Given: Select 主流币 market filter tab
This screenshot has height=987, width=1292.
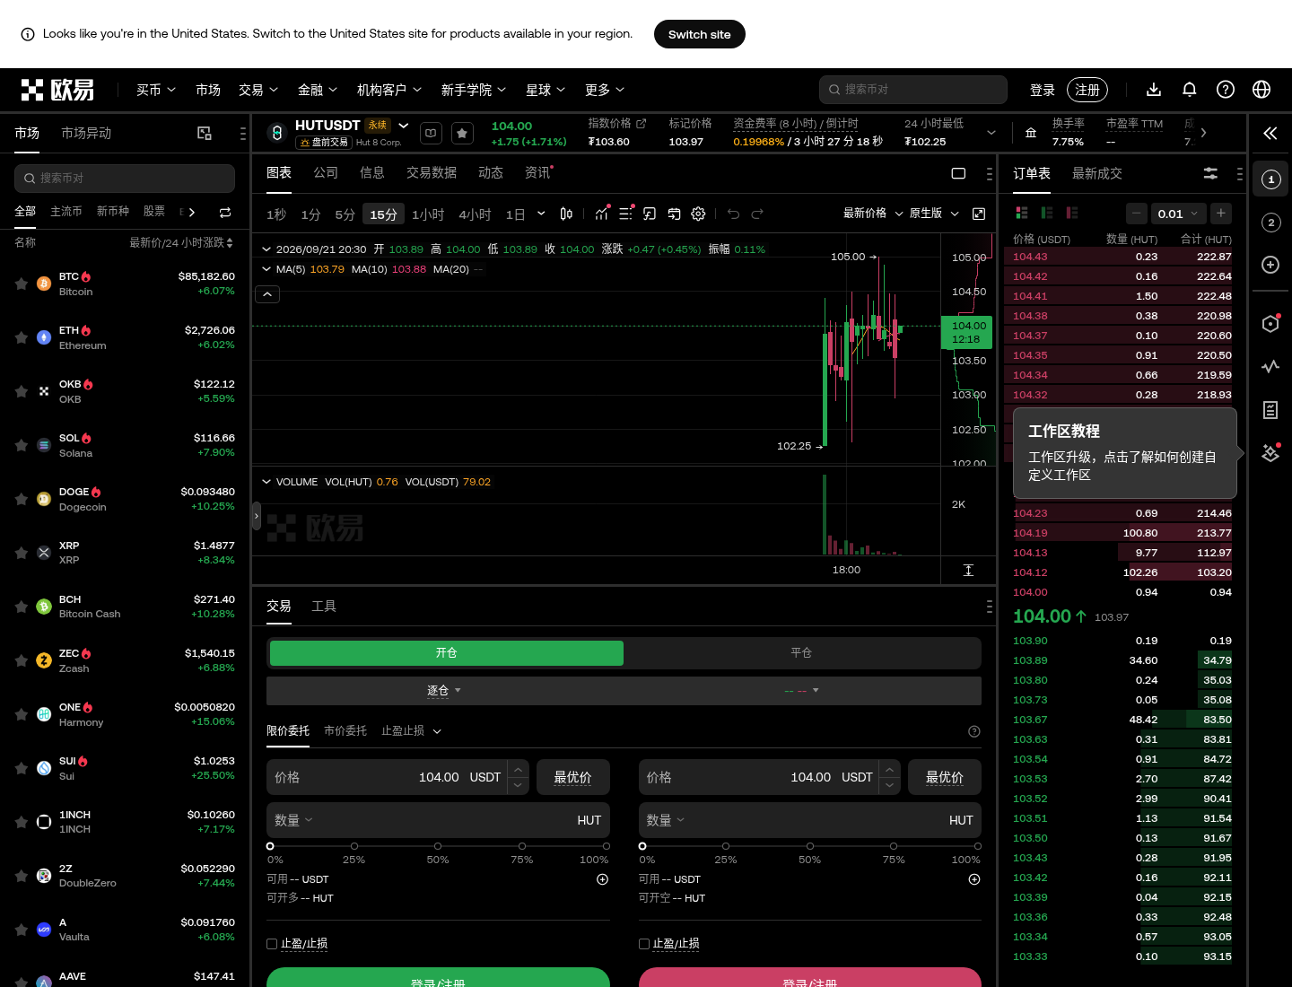Looking at the screenshot, I should click(66, 212).
